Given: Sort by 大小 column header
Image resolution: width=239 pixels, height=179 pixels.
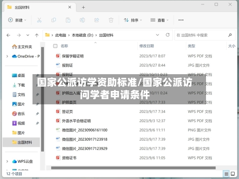Looking at the screenshot, I should coord(232,46).
